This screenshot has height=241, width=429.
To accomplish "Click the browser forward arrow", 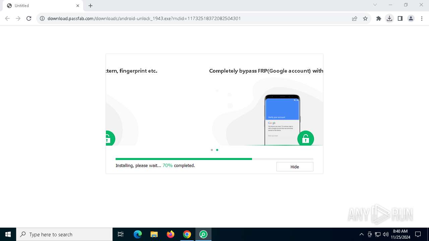I will [x=18, y=18].
